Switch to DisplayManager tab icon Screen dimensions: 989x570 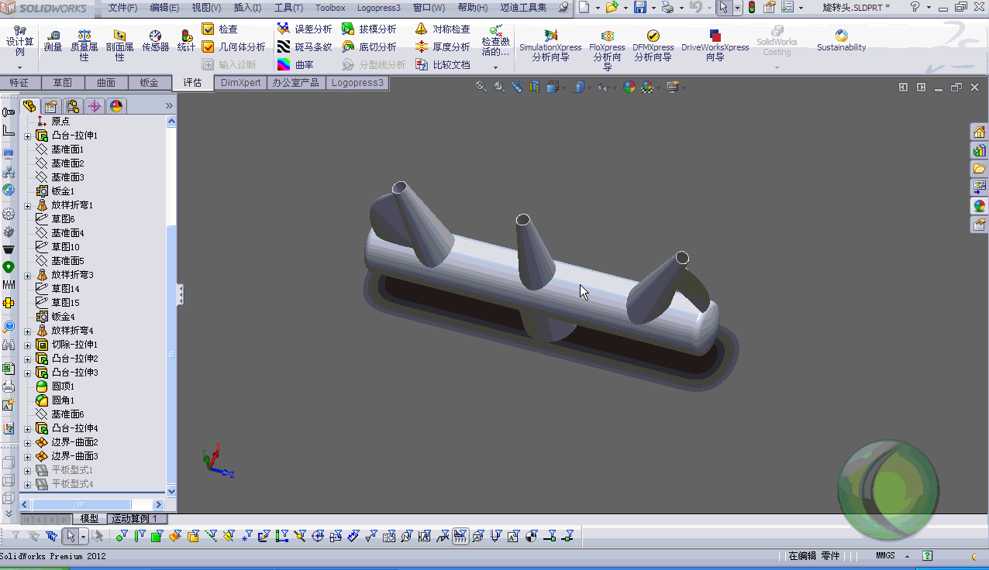coord(116,106)
